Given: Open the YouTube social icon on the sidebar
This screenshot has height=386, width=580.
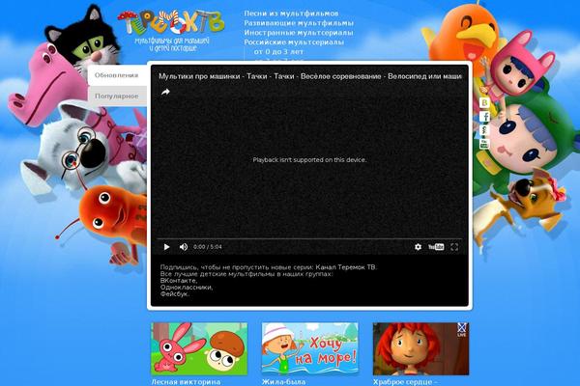Looking at the screenshot, I should point(484,144).
